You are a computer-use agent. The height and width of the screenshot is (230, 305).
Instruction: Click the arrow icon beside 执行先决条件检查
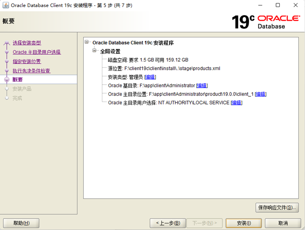coord(7,69)
